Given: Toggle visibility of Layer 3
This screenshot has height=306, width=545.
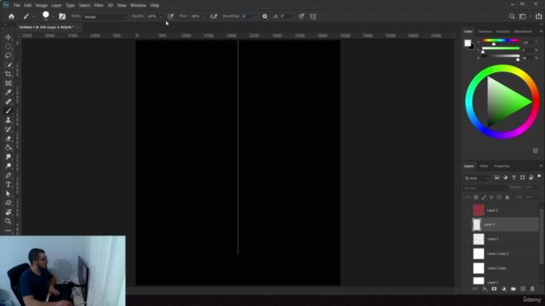Looking at the screenshot, I should pos(466,239).
